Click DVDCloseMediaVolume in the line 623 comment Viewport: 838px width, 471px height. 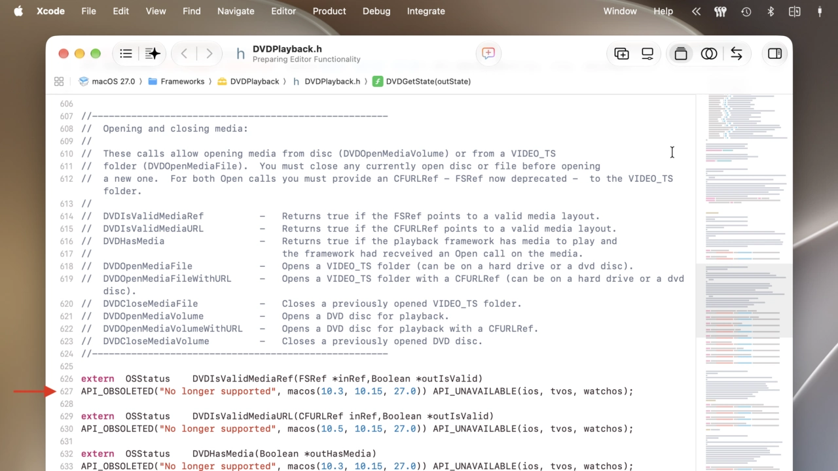pyautogui.click(x=156, y=341)
